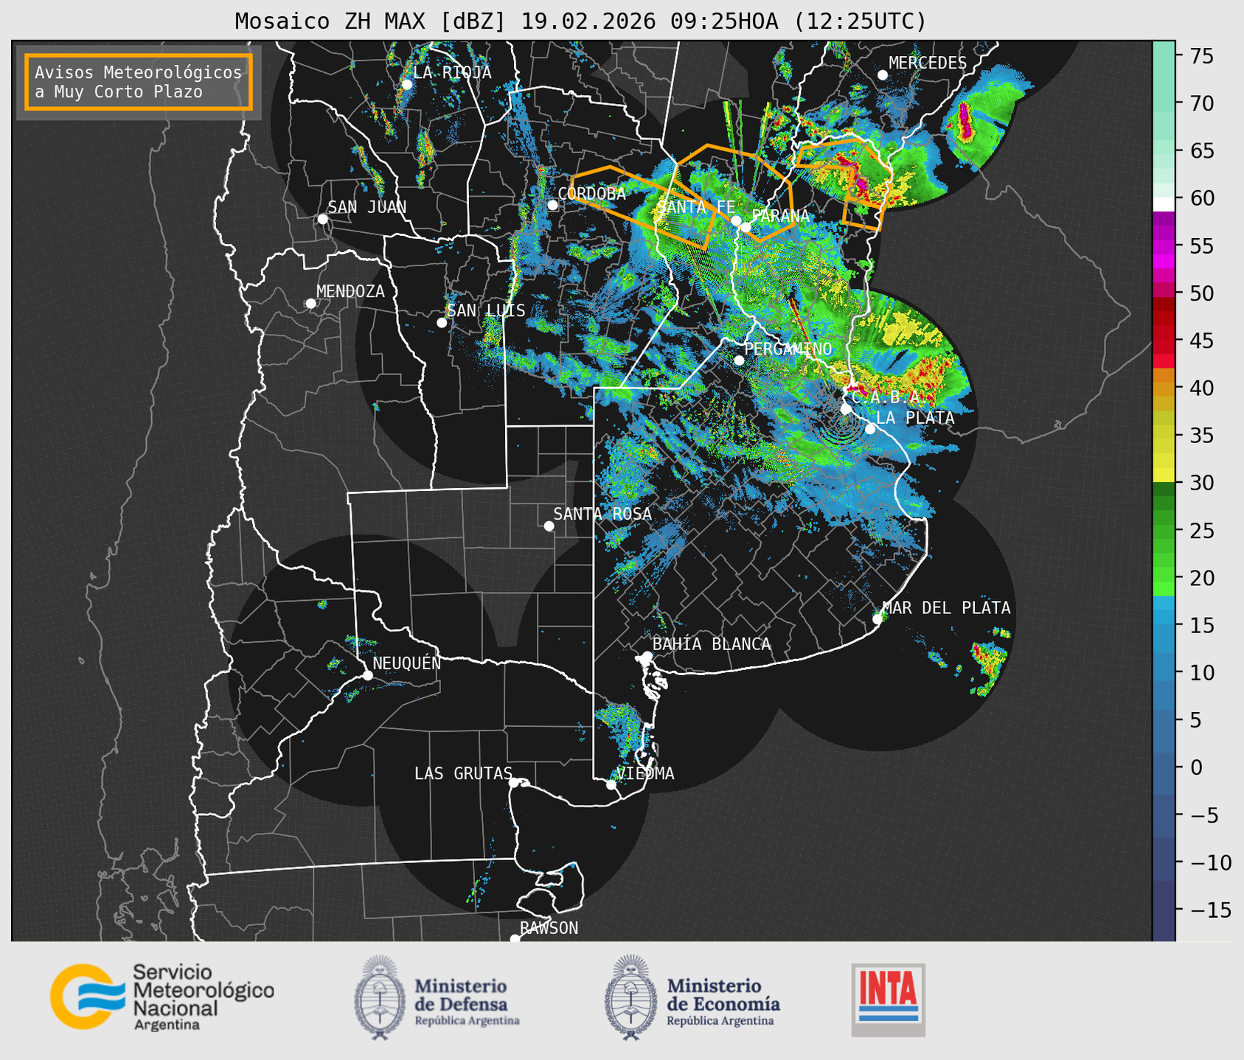Click the white 60 dBZ band on color scale
Viewport: 1244px width, 1060px height.
[1164, 204]
